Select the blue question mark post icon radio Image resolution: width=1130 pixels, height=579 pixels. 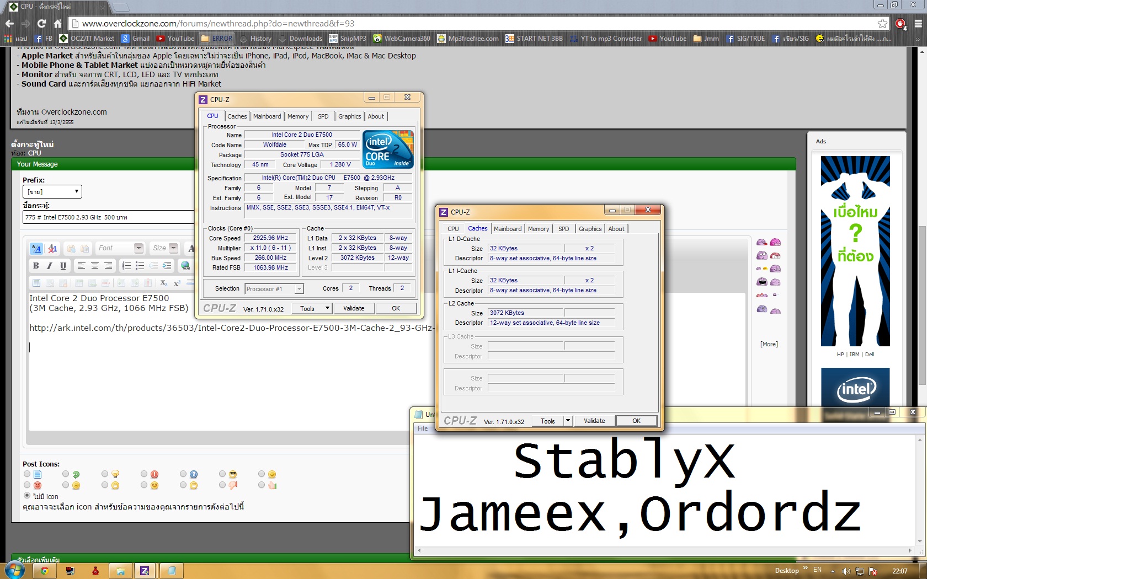pos(183,474)
